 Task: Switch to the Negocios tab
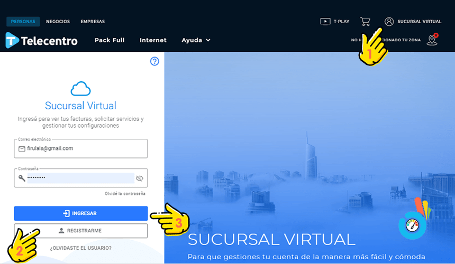tap(58, 22)
